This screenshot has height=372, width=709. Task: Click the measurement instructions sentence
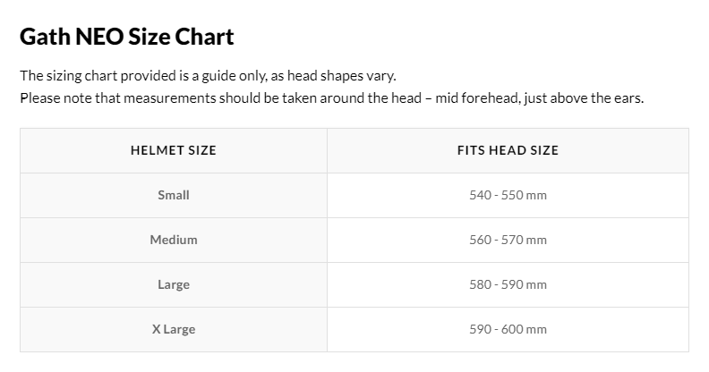tap(332, 98)
